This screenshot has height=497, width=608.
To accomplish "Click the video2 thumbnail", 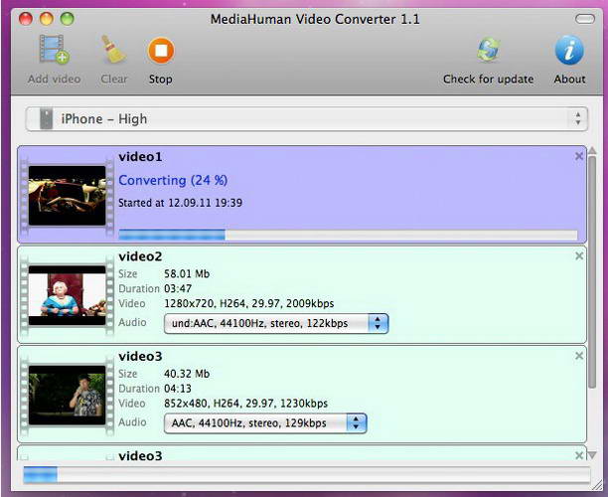I will click(68, 295).
